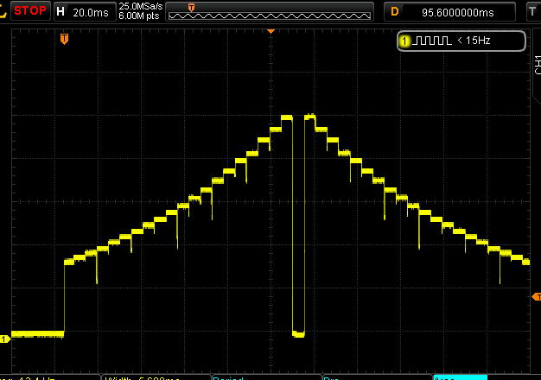The width and height of the screenshot is (541, 380).
Task: Select the D 95.6000000ms delay field
Action: [449, 12]
